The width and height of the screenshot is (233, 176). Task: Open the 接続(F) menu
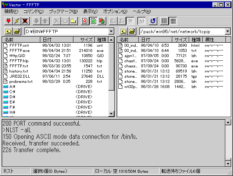coord(11,11)
